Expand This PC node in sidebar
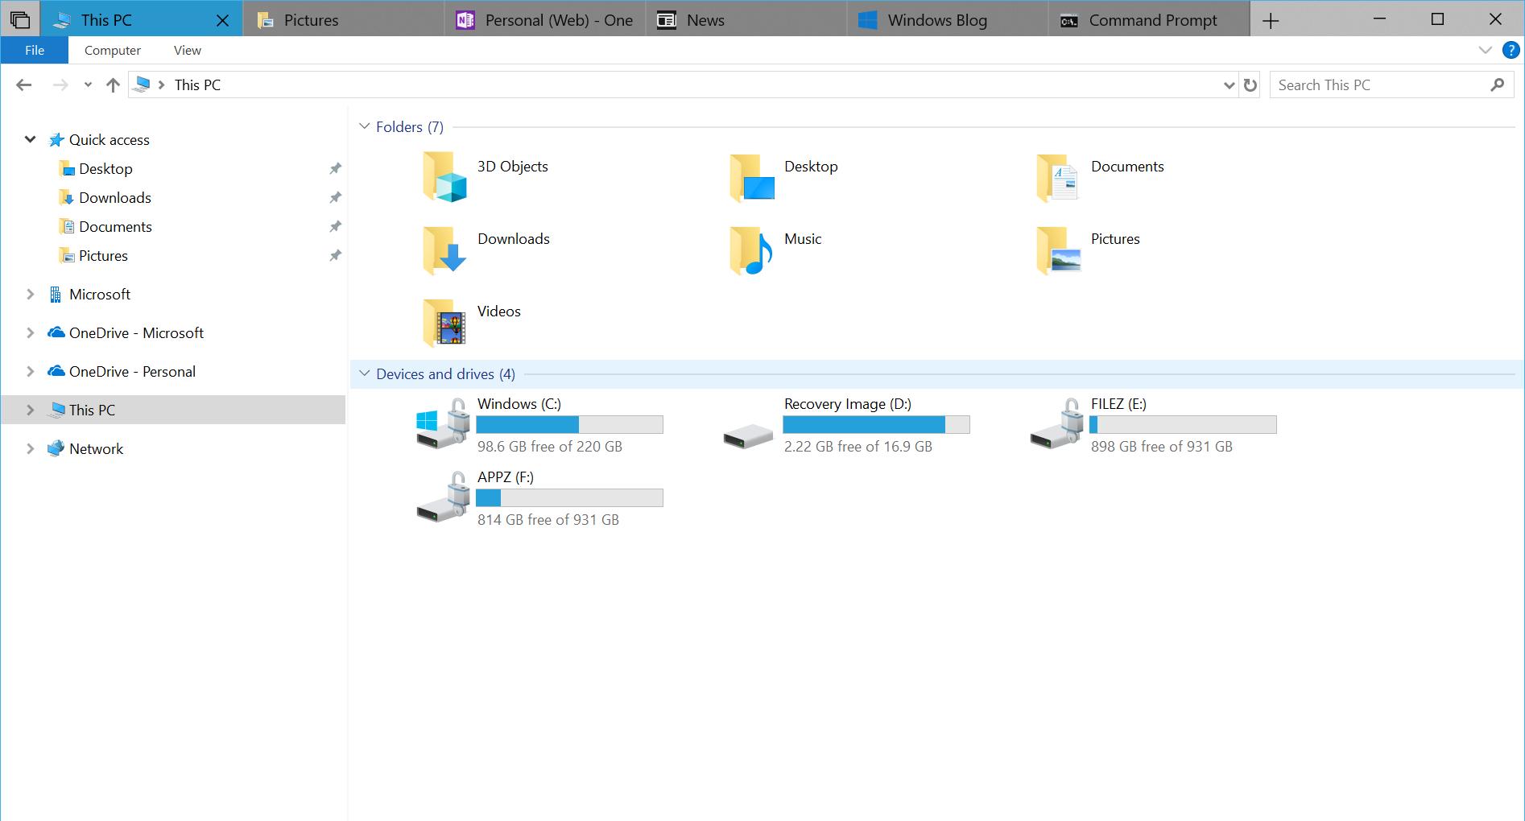 coord(30,410)
